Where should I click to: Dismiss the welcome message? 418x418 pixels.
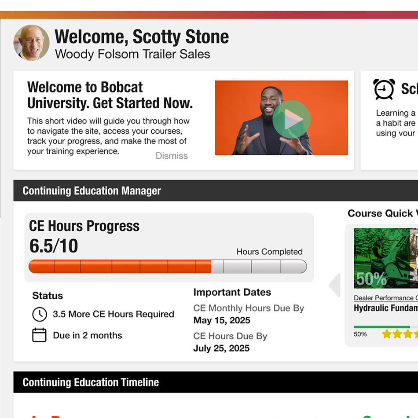click(x=172, y=156)
